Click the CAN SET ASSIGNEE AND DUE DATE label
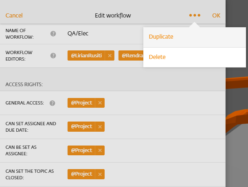The width and height of the screenshot is (248, 187). point(31,127)
